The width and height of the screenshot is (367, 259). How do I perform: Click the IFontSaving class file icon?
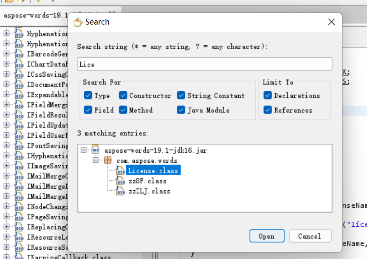[x=19, y=145]
